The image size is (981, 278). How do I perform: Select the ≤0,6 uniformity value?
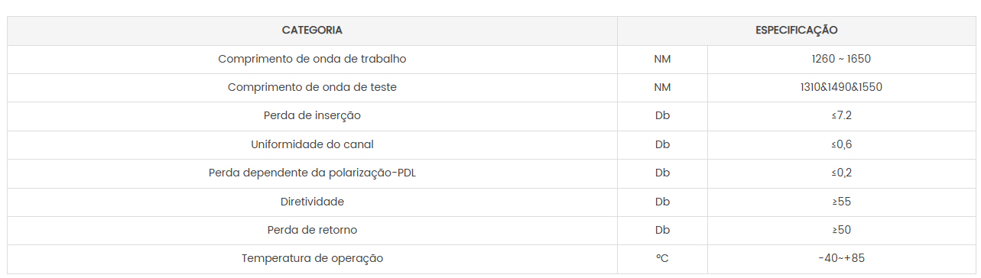tap(841, 144)
